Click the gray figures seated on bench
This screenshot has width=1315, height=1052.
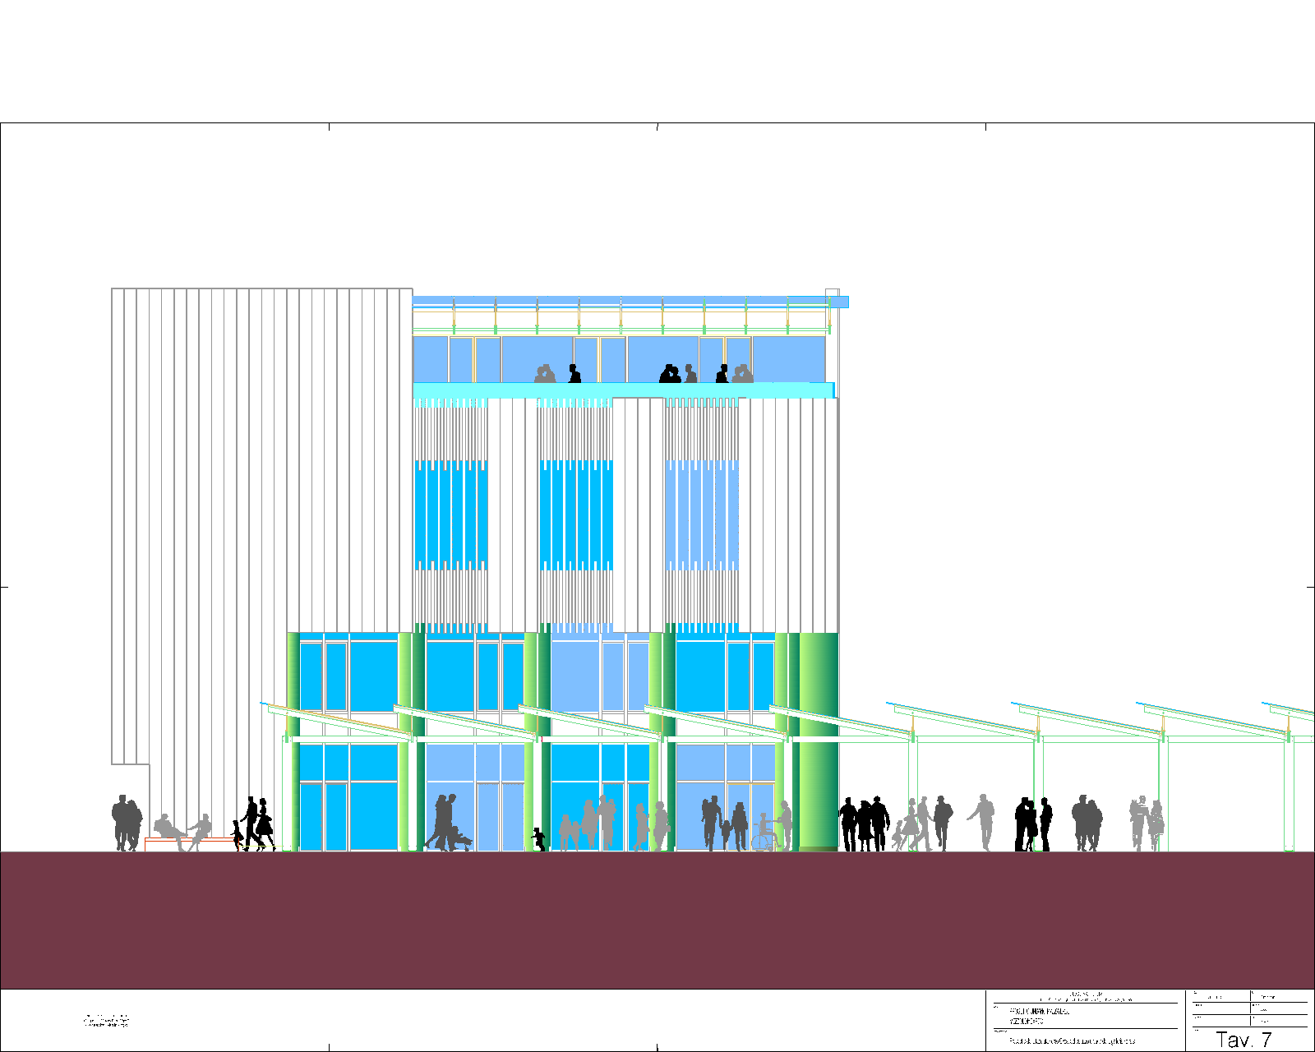pos(182,832)
